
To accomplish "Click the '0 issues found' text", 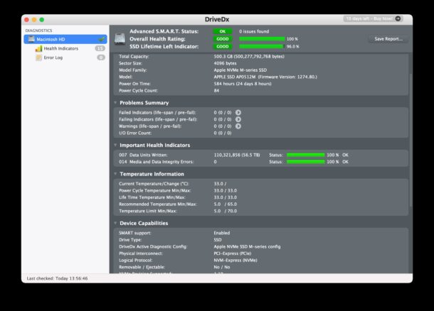I will [254, 31].
